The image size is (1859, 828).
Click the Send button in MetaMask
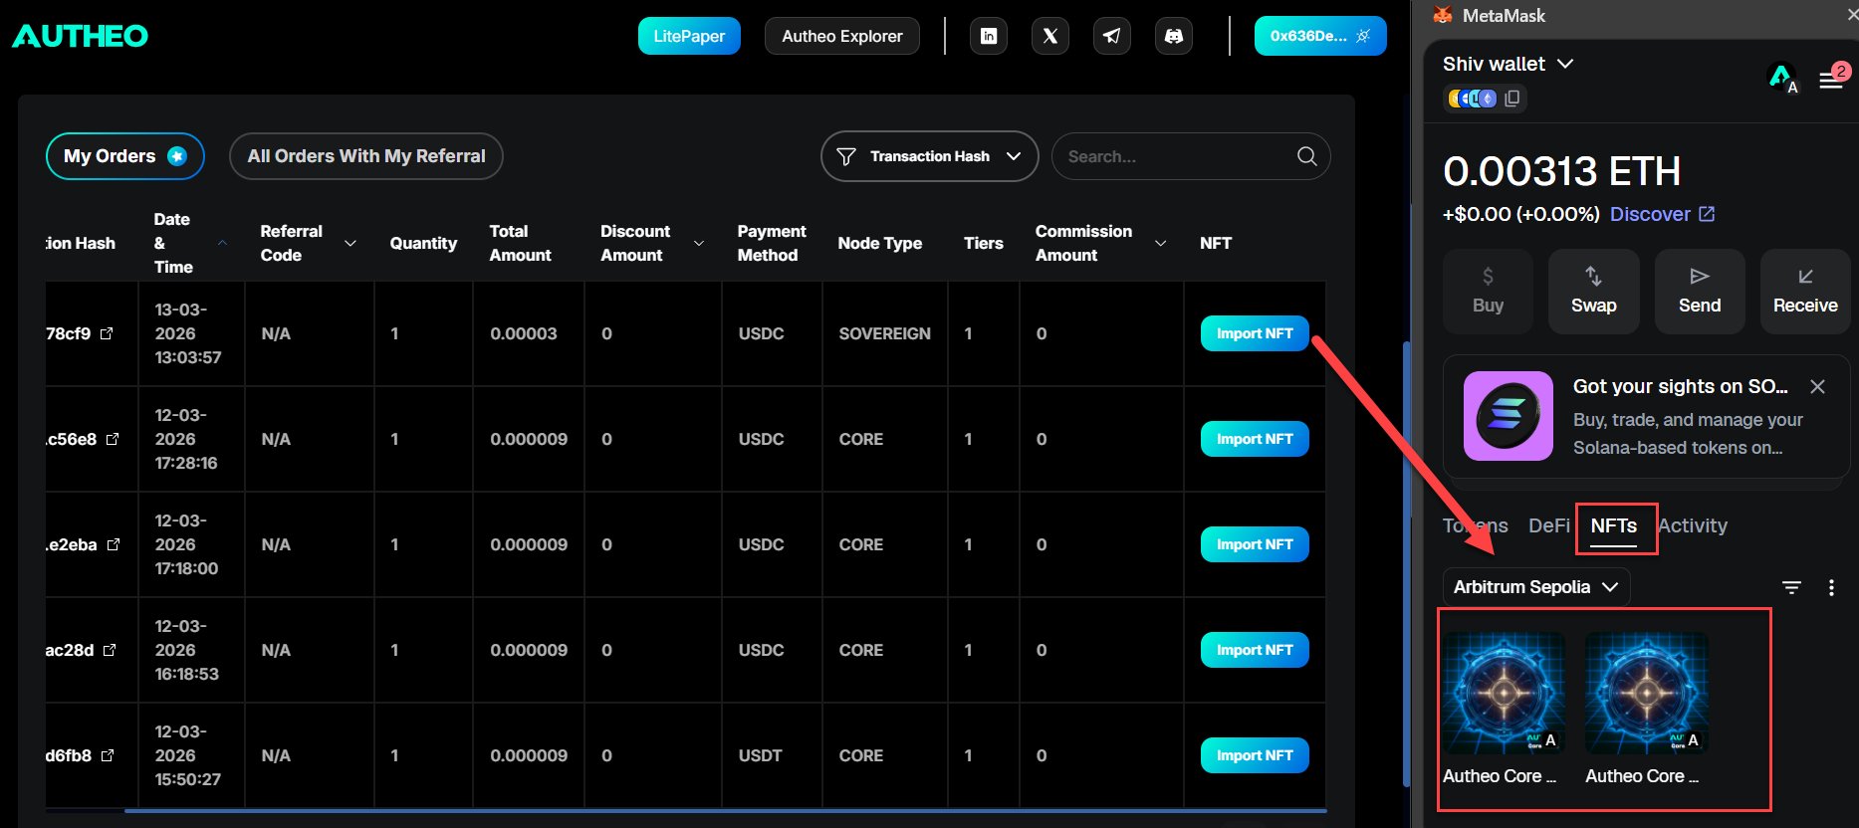[x=1700, y=291]
